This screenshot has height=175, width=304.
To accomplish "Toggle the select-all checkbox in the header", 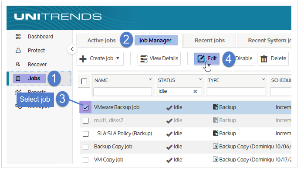I will [84, 81].
